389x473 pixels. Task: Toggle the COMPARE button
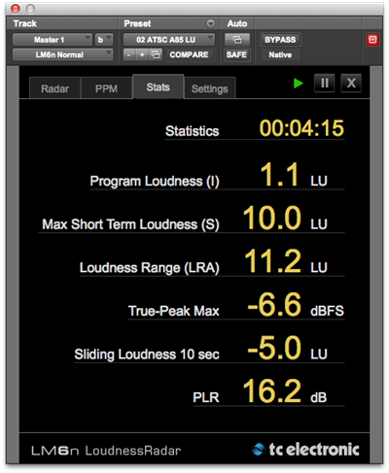pyautogui.click(x=190, y=54)
